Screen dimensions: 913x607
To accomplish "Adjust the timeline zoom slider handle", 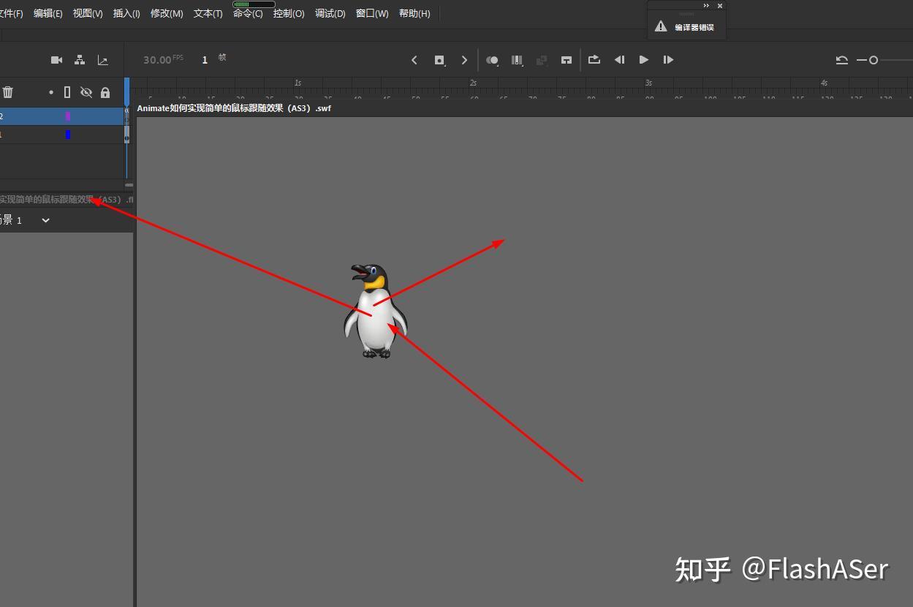I will (x=874, y=60).
